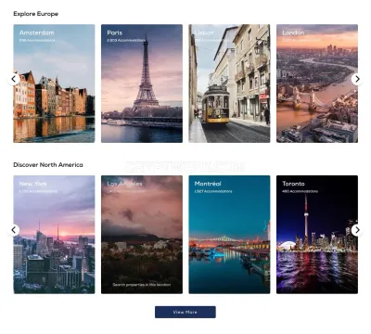Click accommodations count under Montréal
This screenshot has width=371, height=334.
point(213,191)
